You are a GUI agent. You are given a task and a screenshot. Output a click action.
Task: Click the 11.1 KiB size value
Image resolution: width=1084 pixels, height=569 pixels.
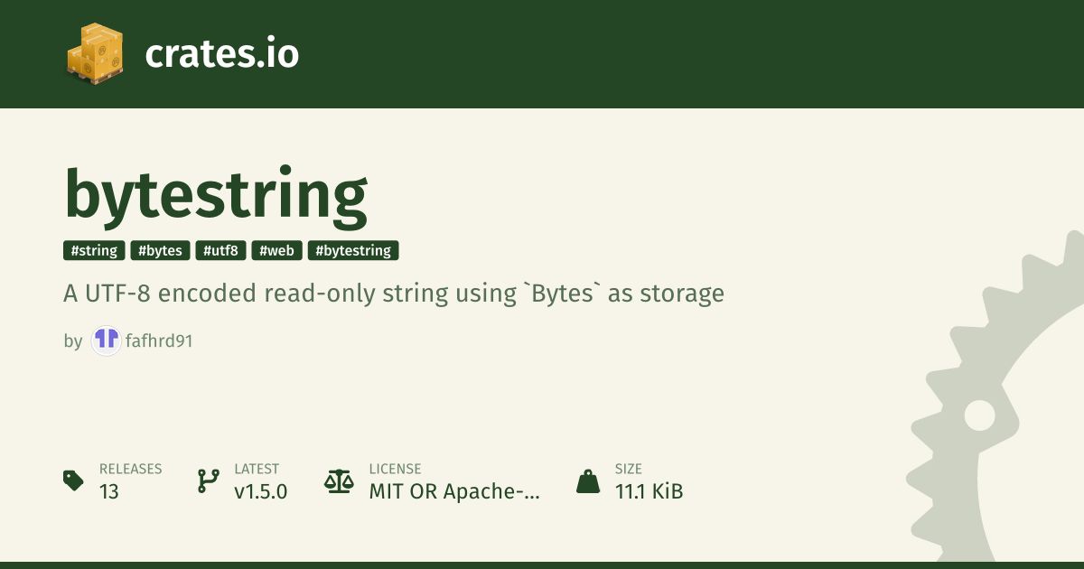[649, 492]
